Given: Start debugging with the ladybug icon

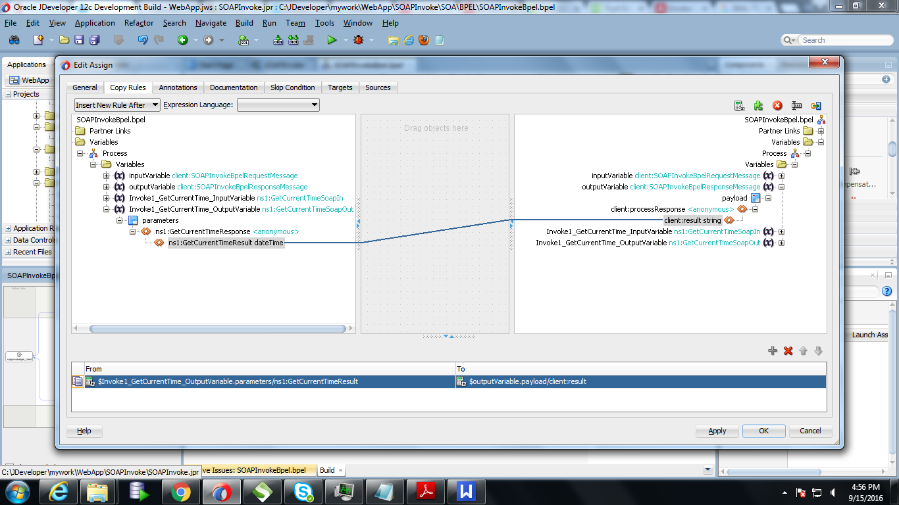Looking at the screenshot, I should point(357,39).
